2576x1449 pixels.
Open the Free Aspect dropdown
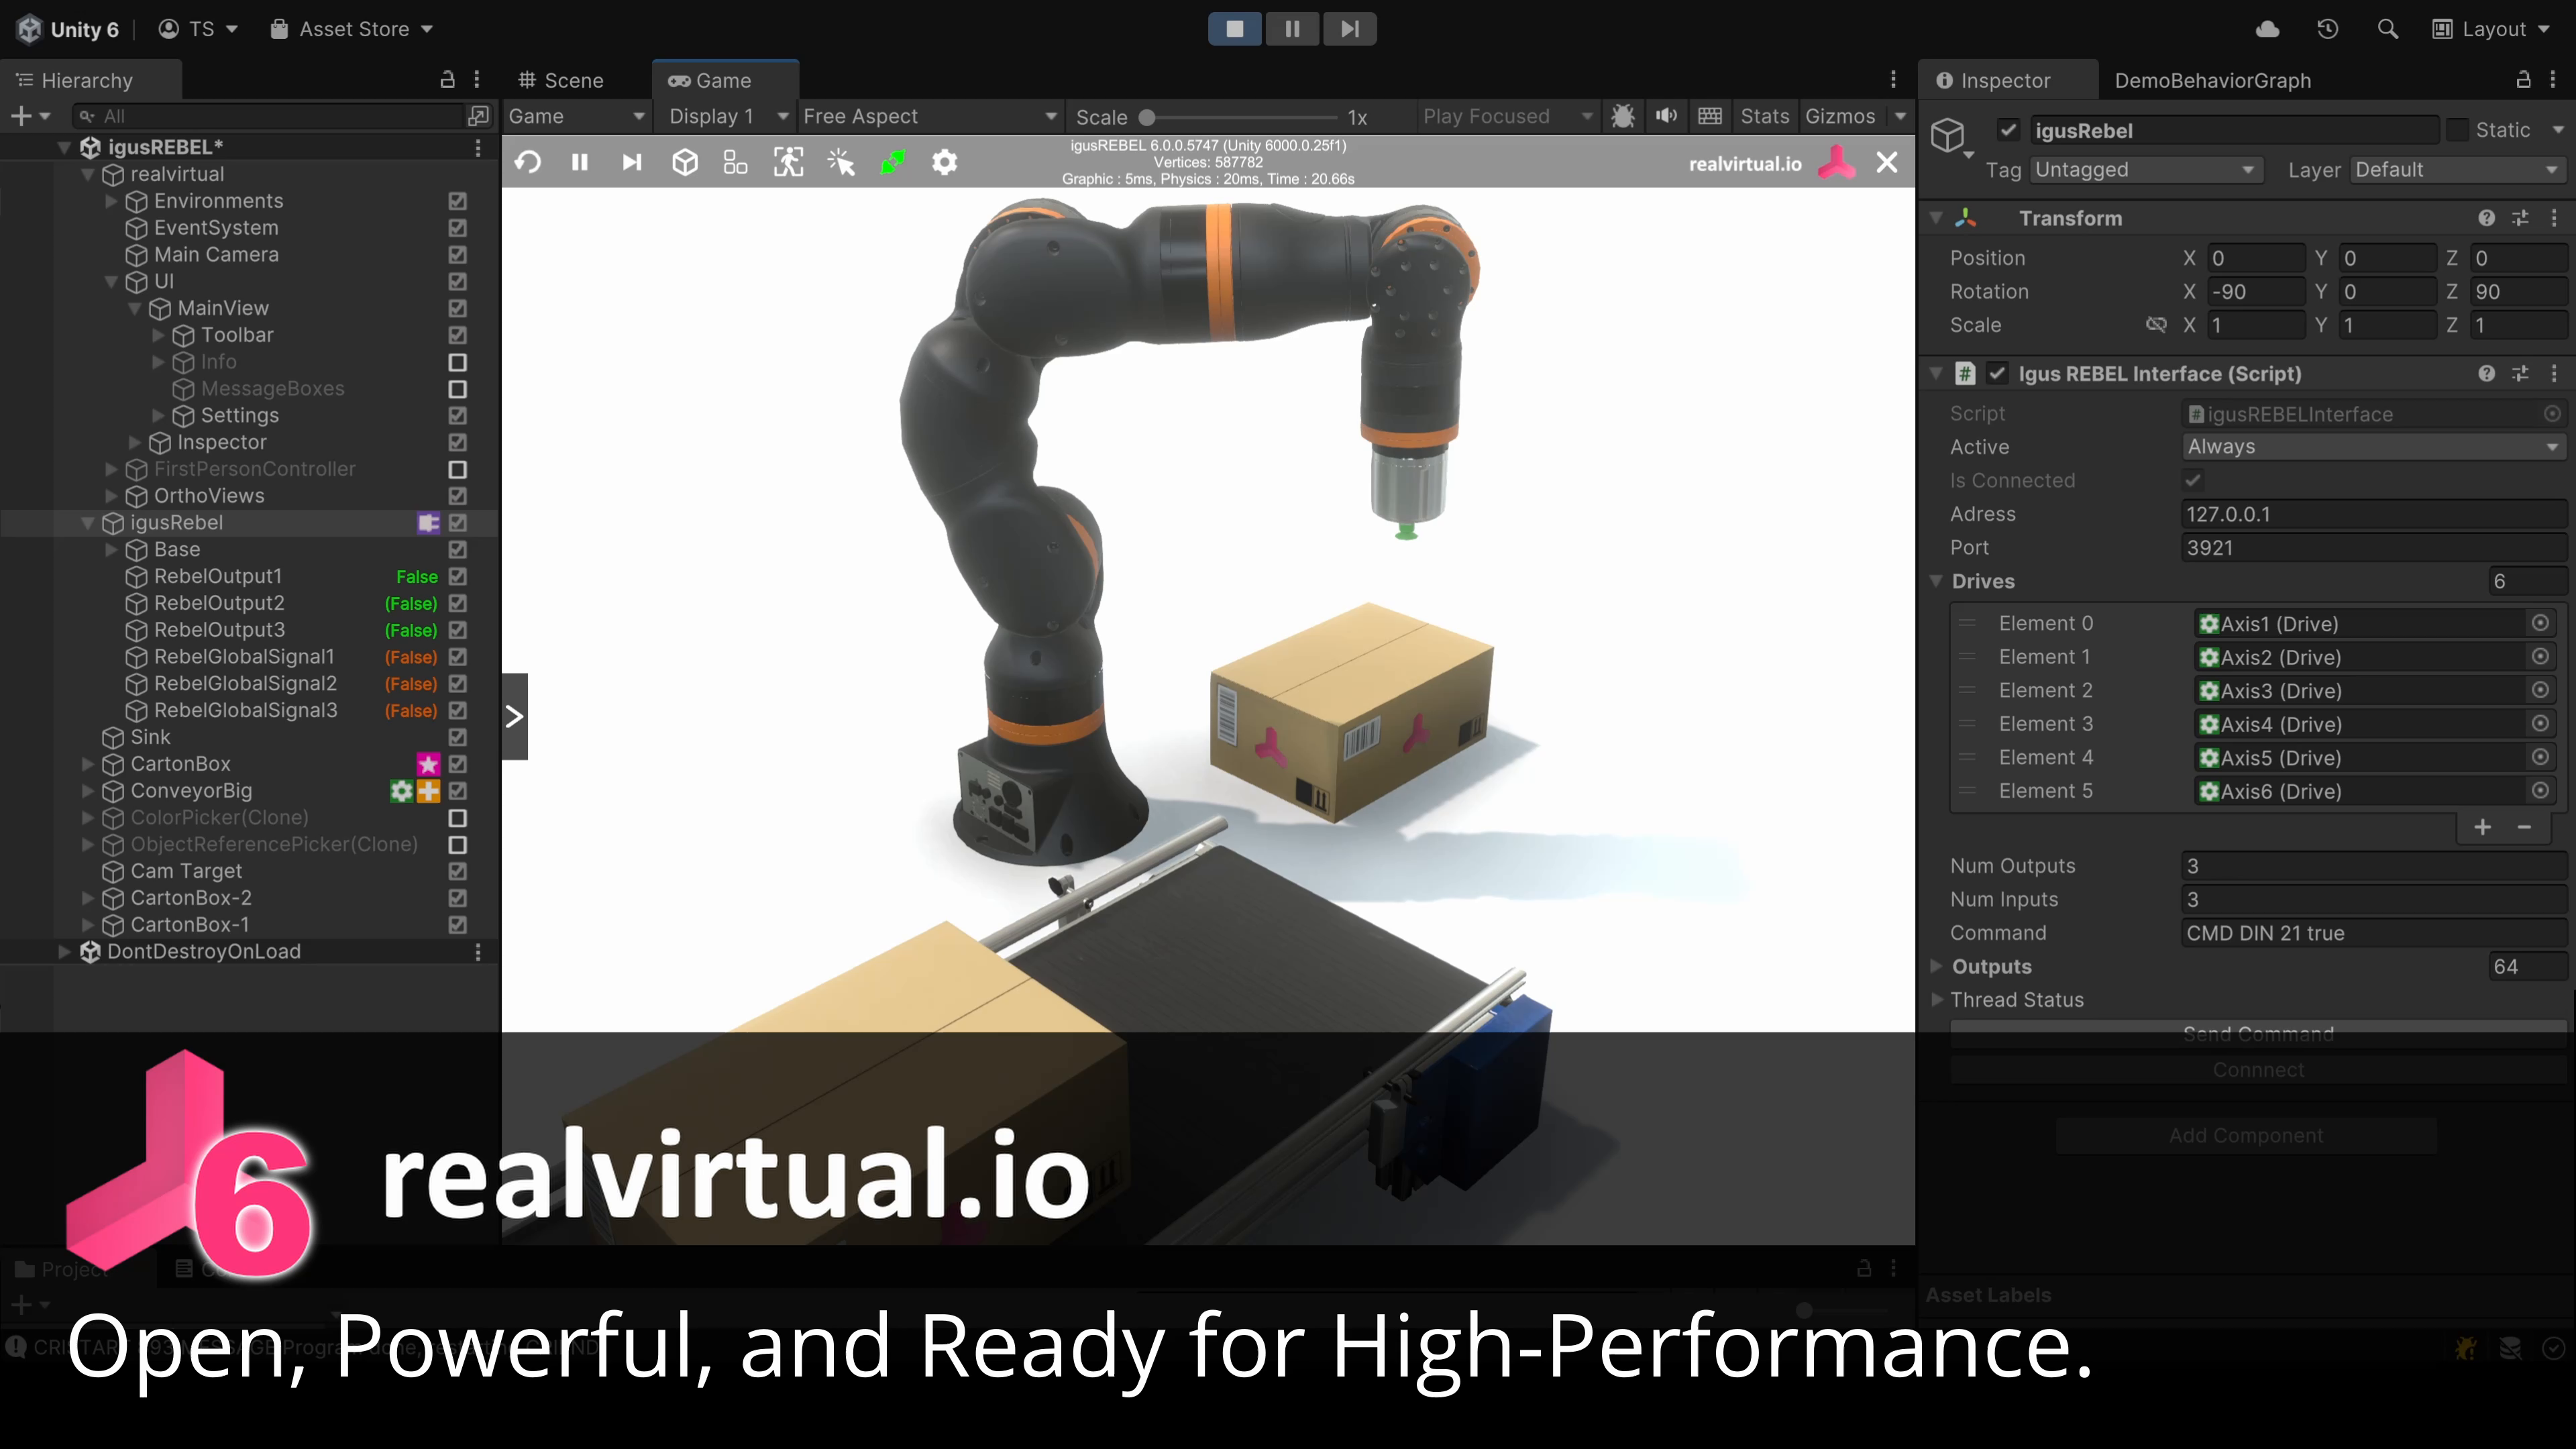pos(930,116)
